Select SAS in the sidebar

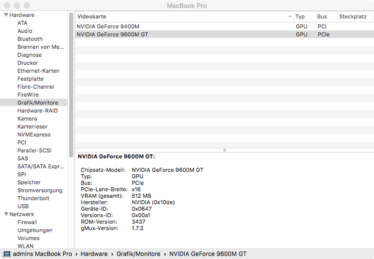(23, 158)
